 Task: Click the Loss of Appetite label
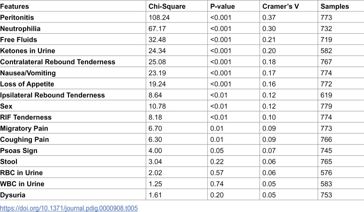[27, 84]
